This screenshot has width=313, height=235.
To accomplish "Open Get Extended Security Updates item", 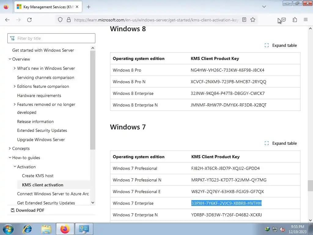I will tap(46, 203).
